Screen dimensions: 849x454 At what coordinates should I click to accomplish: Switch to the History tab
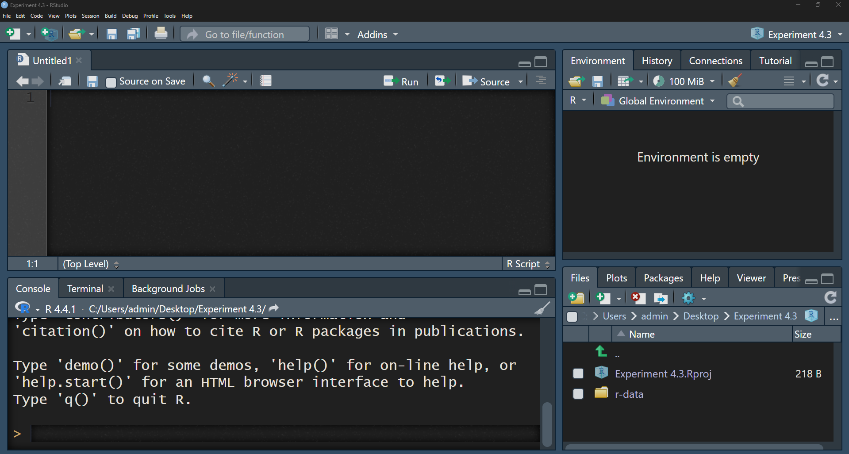click(657, 61)
